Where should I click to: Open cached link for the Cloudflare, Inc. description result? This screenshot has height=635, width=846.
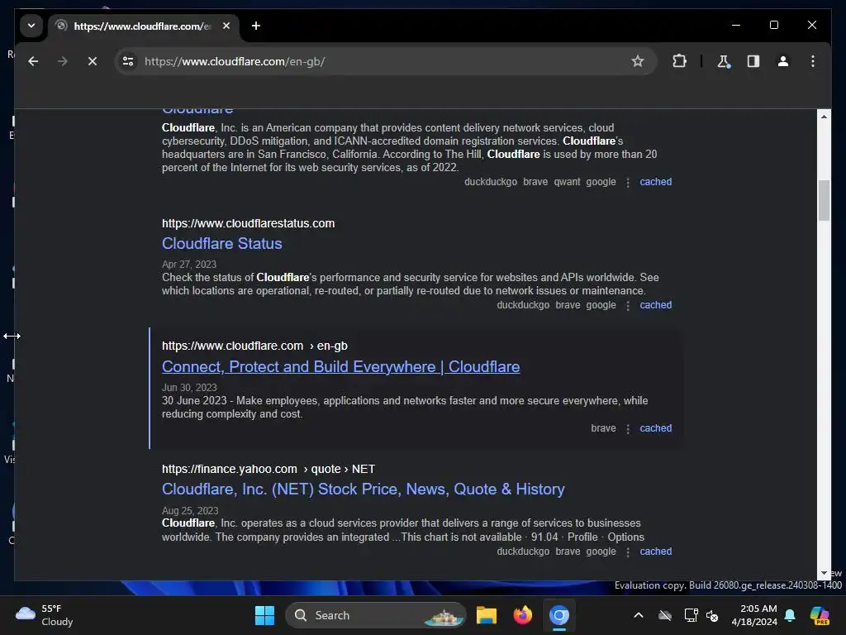(x=655, y=182)
